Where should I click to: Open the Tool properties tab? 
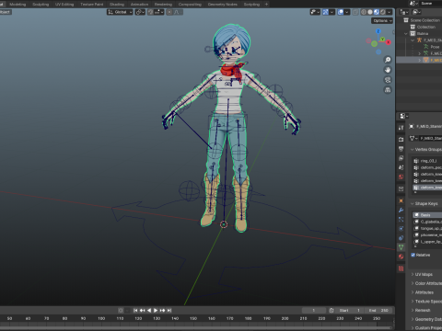[401, 128]
